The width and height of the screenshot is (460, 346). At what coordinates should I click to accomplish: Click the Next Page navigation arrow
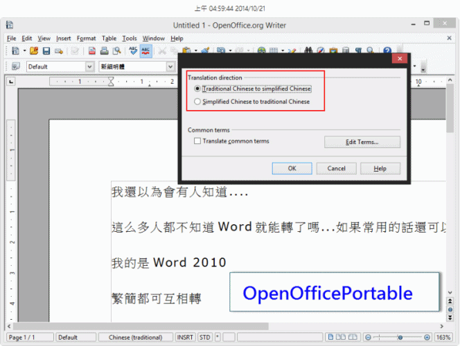click(x=450, y=318)
